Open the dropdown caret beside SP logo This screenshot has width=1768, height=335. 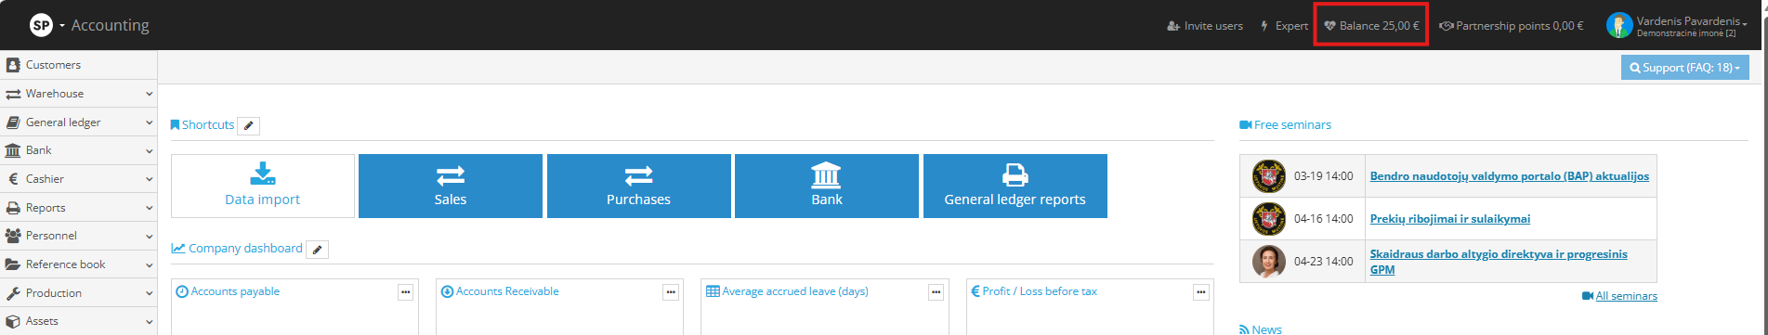pos(62,26)
